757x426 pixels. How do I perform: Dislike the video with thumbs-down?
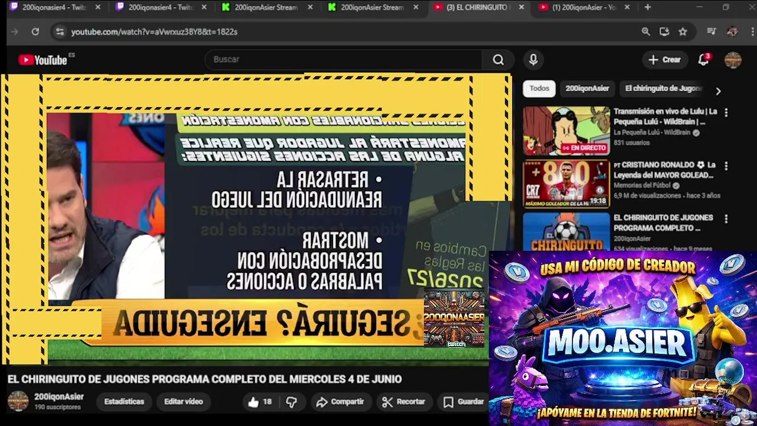click(292, 402)
